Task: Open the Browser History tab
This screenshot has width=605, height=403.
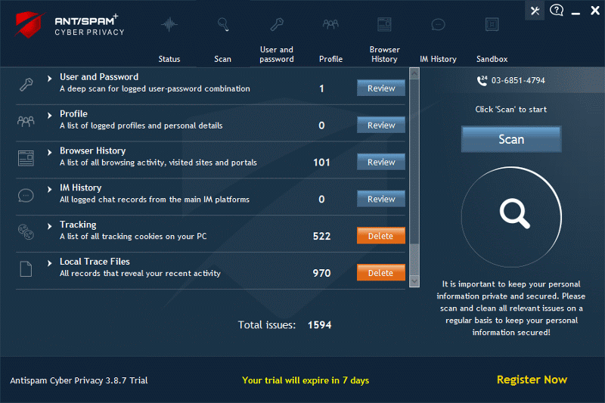Action: click(x=384, y=54)
